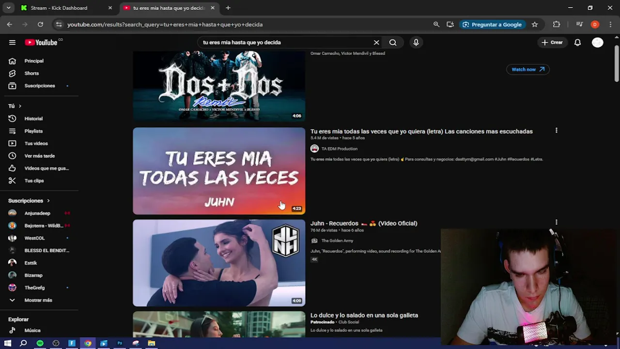This screenshot has width=620, height=349.
Task: Open The Golden Army channel link
Action: coord(338,240)
